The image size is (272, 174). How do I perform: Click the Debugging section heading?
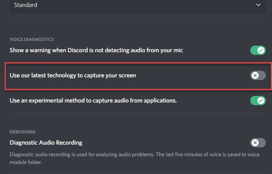[23, 132]
